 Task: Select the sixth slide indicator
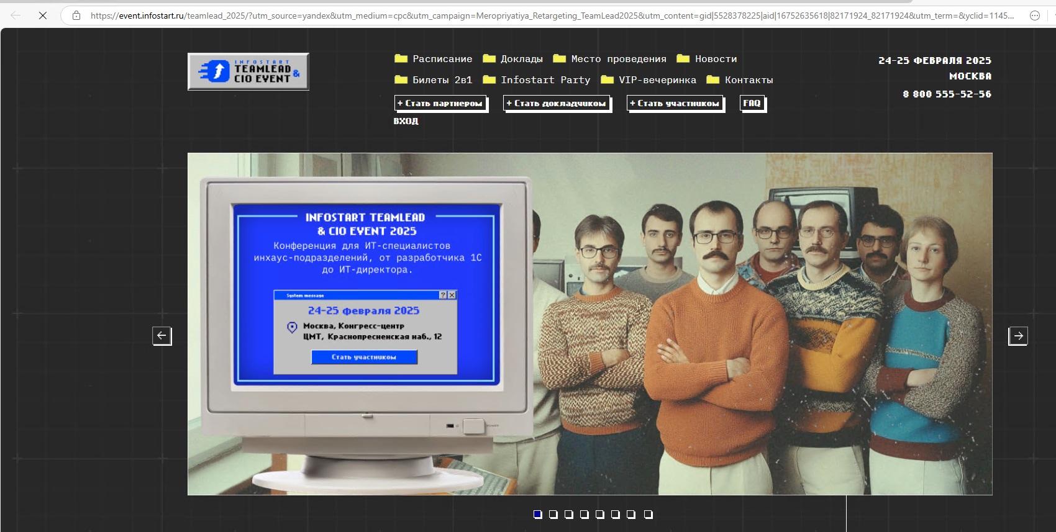(x=615, y=514)
